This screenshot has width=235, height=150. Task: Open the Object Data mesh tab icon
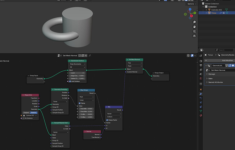tap(201, 111)
